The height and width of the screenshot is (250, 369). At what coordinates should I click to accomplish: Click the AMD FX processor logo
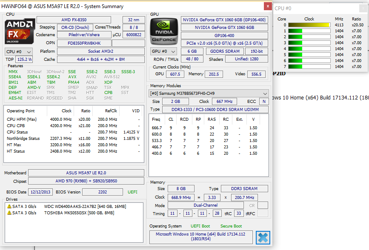pos(19,31)
